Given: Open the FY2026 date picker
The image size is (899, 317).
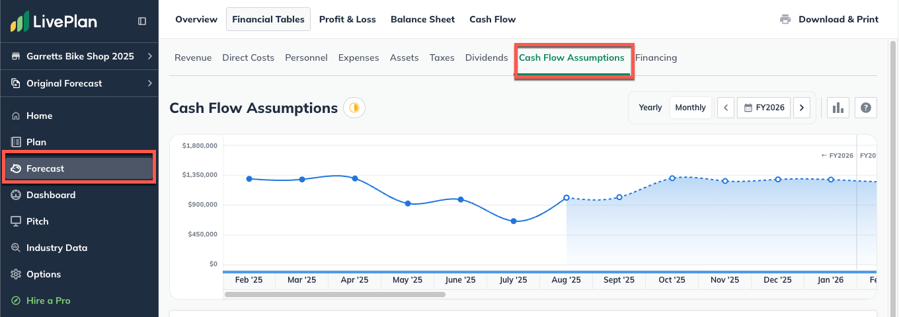Looking at the screenshot, I should tap(764, 108).
